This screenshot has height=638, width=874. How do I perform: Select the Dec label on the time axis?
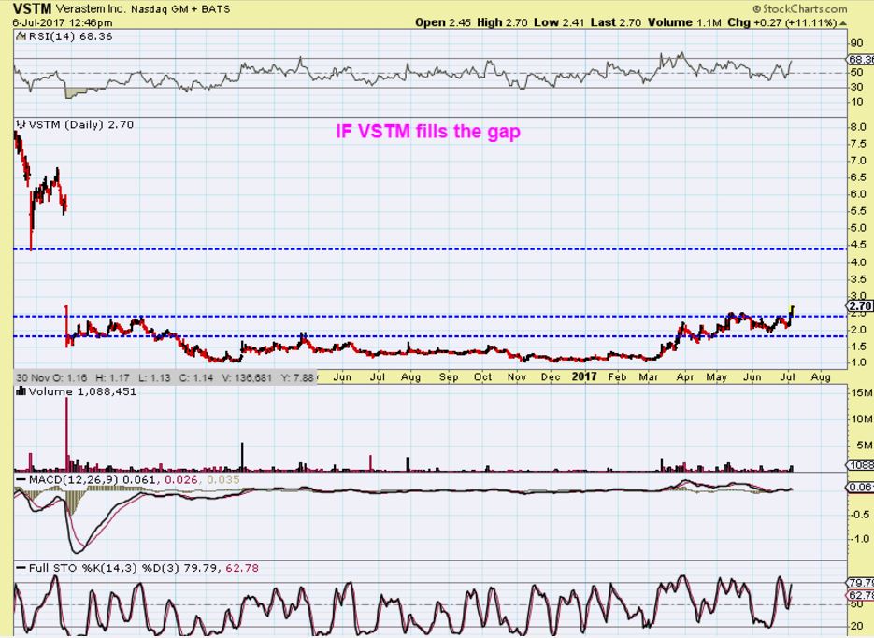click(x=551, y=377)
